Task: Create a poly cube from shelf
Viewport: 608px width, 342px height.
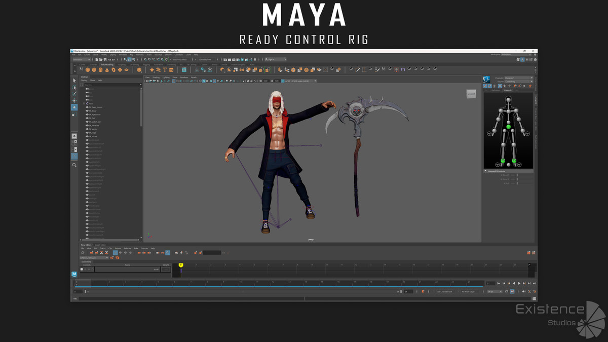Action: (x=94, y=70)
